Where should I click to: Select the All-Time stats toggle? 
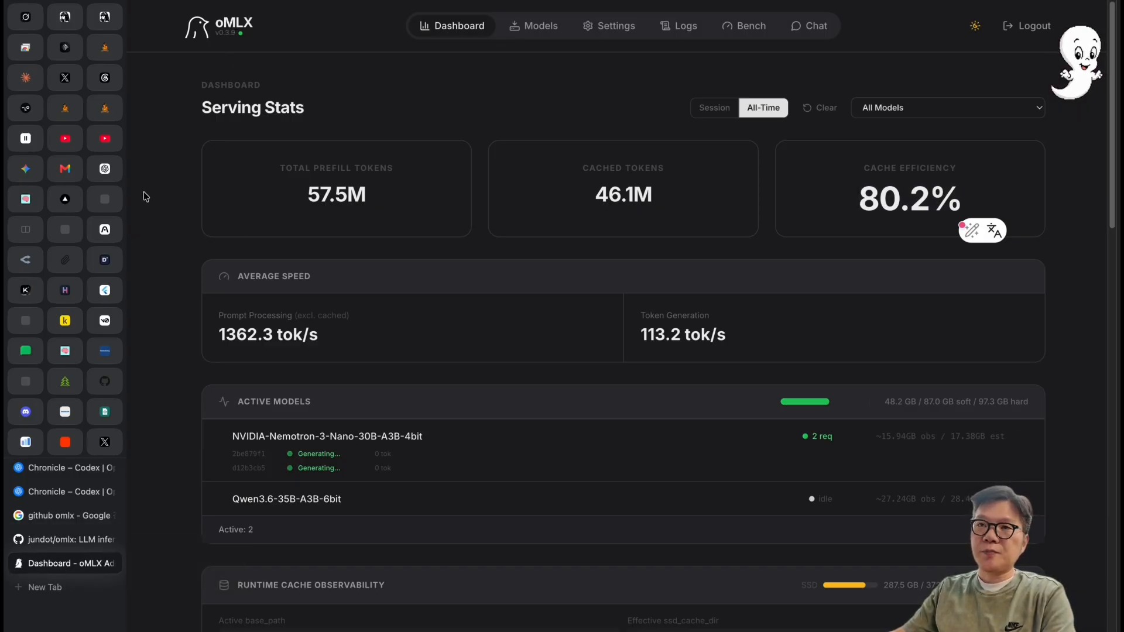(763, 108)
